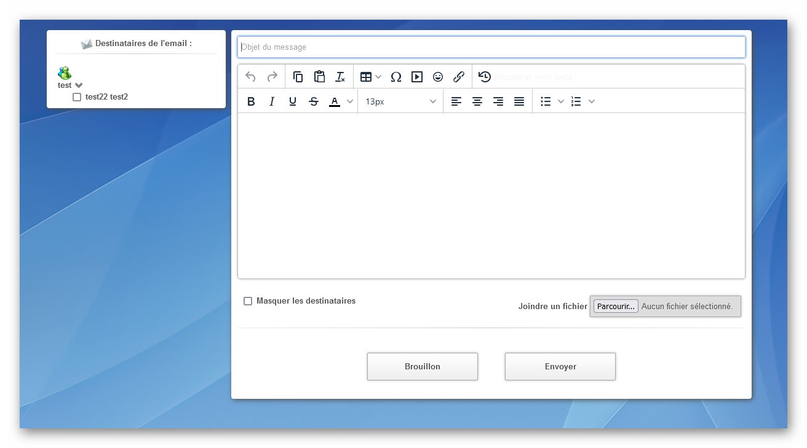
Task: Send the email with Envoyer
Action: pos(560,366)
